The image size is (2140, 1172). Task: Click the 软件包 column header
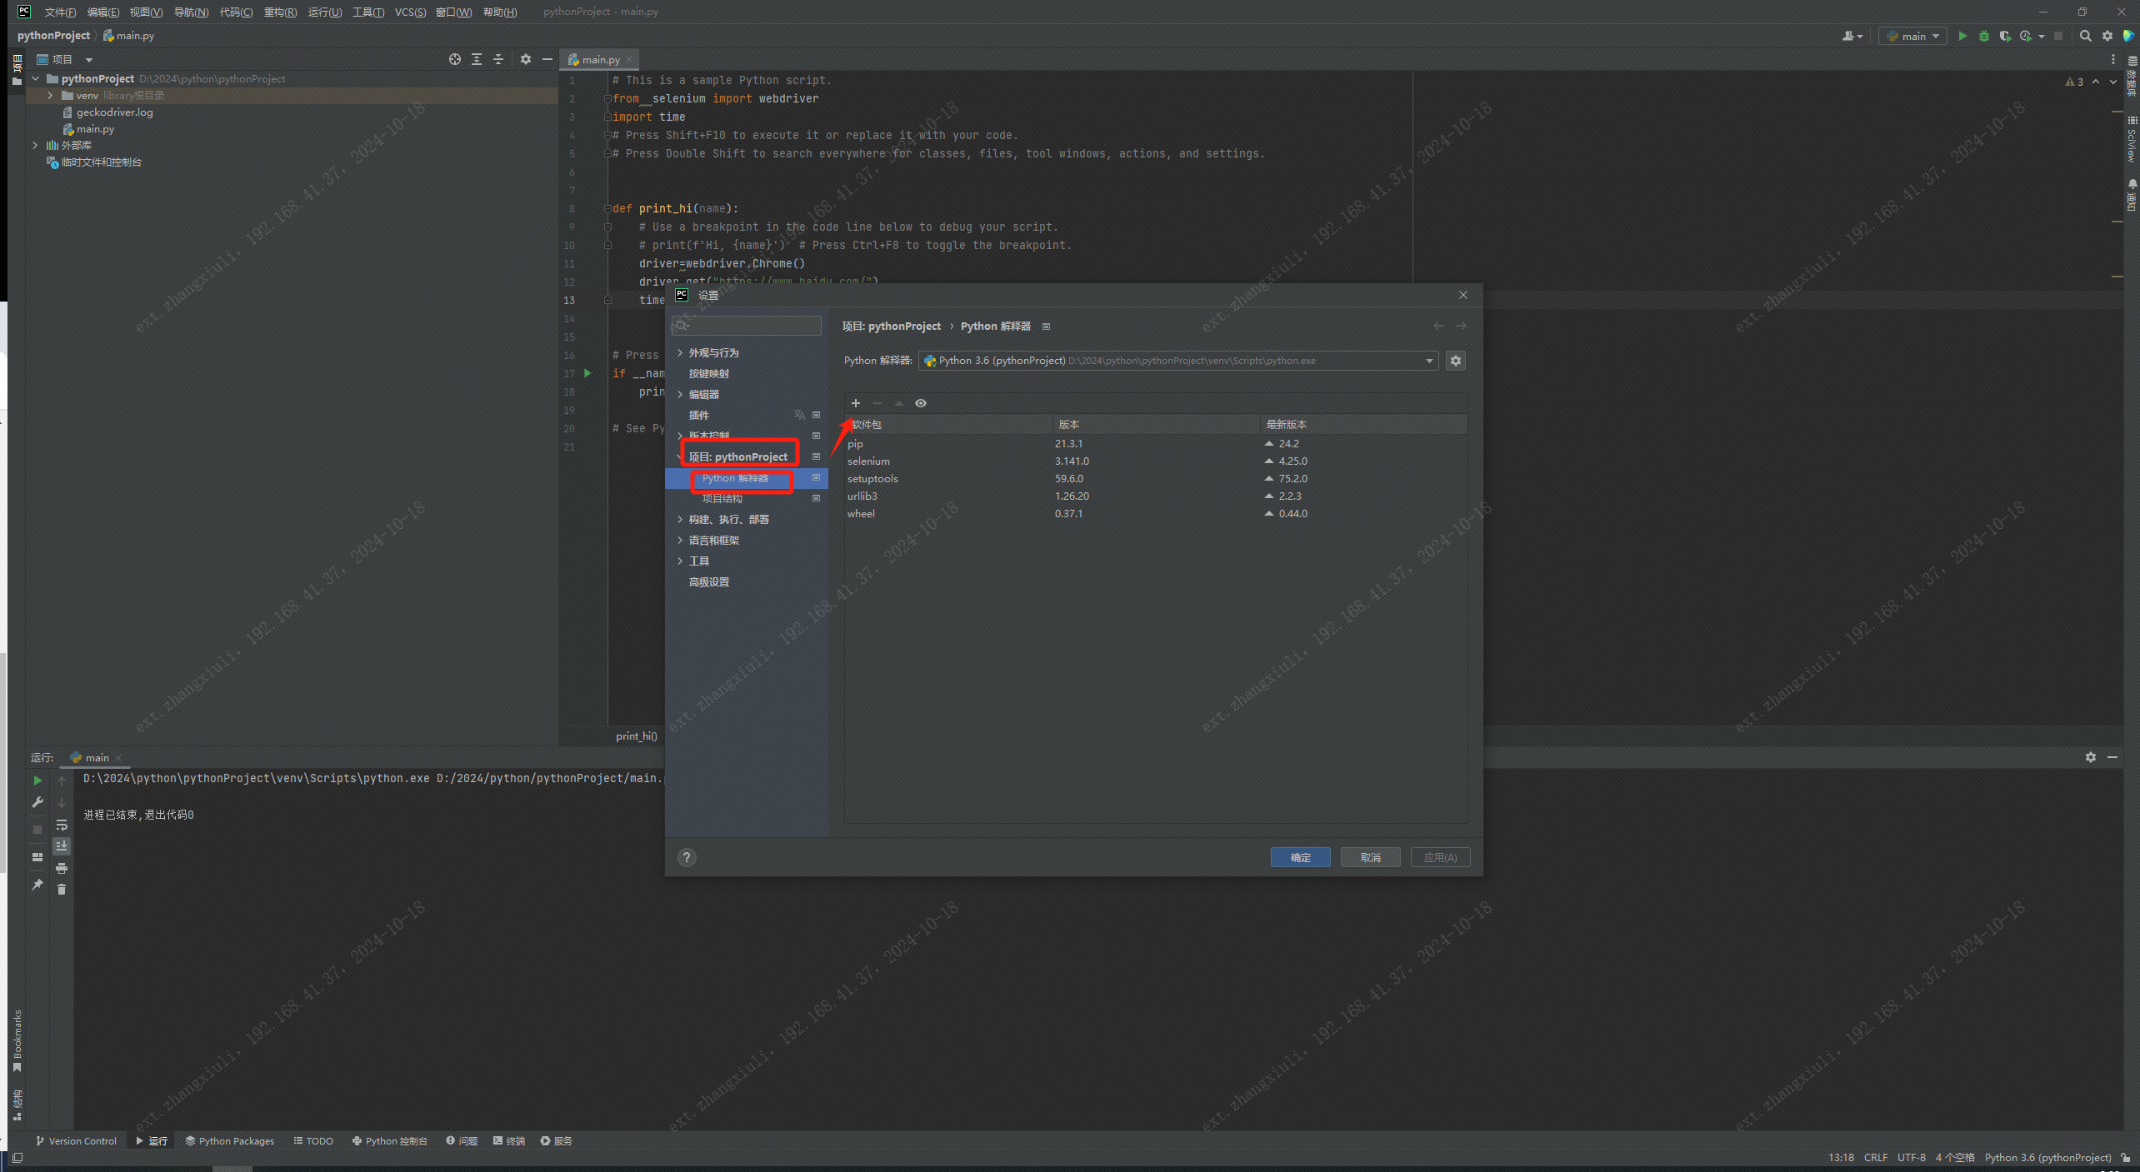pos(948,425)
